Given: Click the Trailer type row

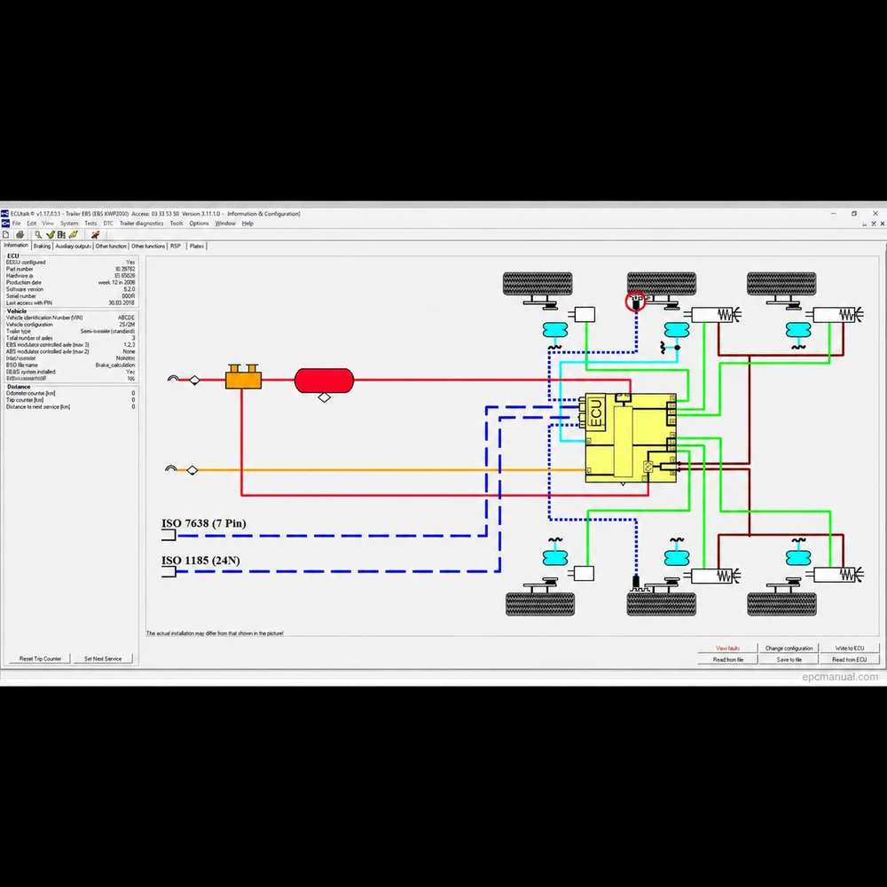Looking at the screenshot, I should (70, 332).
